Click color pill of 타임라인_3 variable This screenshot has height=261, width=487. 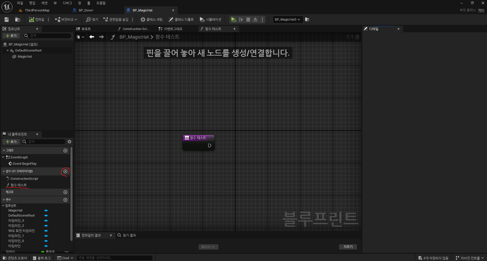(x=46, y=221)
